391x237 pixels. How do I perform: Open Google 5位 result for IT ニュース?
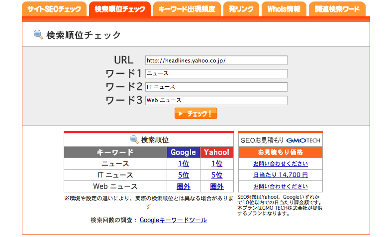[x=184, y=175]
